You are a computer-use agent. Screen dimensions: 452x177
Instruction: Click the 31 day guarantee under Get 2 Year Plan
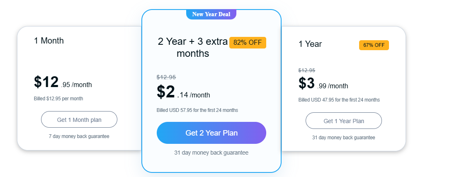(211, 153)
